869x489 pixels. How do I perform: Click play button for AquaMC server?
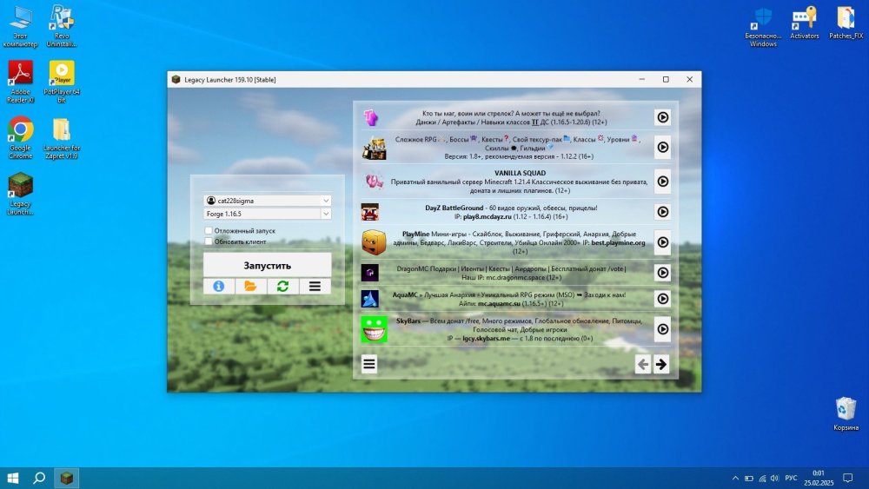662,299
